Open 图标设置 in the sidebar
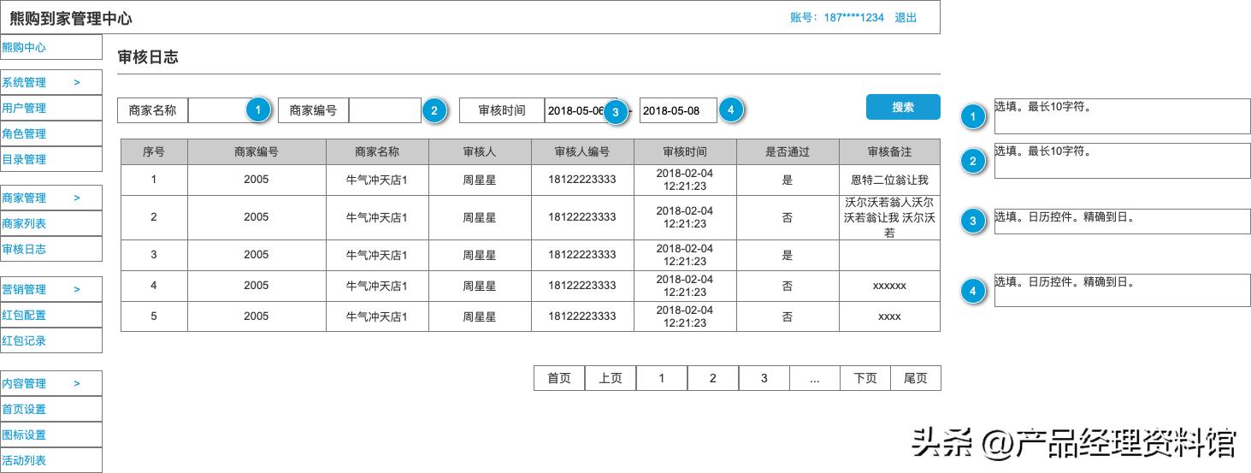 (x=50, y=435)
